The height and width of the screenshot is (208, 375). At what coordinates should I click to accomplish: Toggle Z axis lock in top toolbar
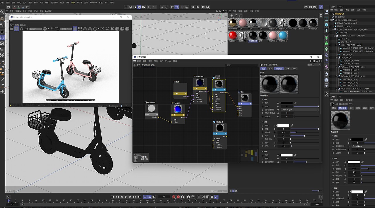pyautogui.click(x=23, y=7)
